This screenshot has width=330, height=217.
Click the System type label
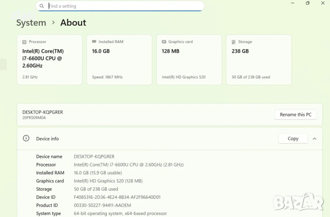pyautogui.click(x=48, y=213)
